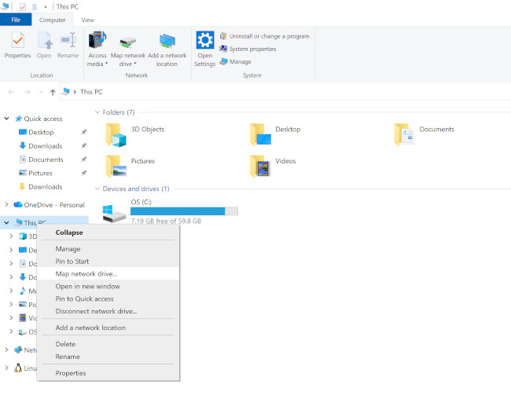This screenshot has width=511, height=410.
Task: Open the File tab
Action: [x=16, y=20]
